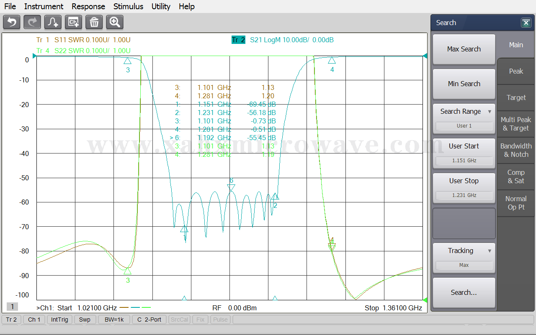536x335 pixels.
Task: Add a new trace with toolbar icon
Action: tap(53, 22)
